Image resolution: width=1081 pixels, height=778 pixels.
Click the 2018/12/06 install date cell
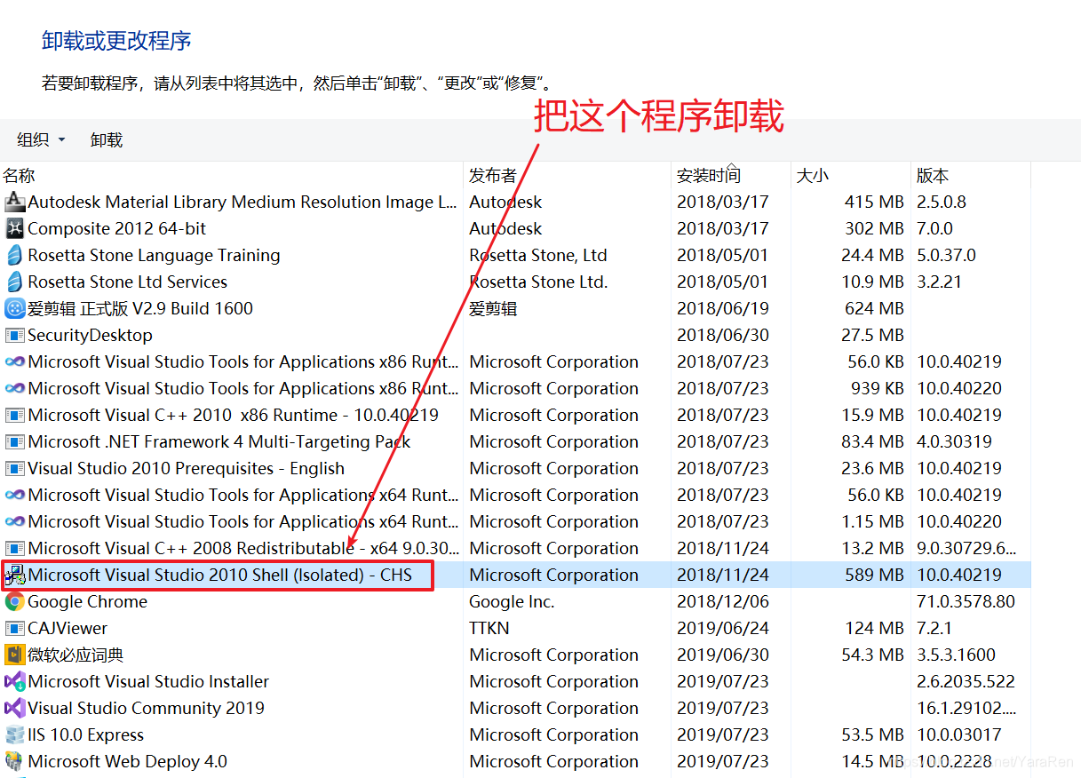coord(723,601)
